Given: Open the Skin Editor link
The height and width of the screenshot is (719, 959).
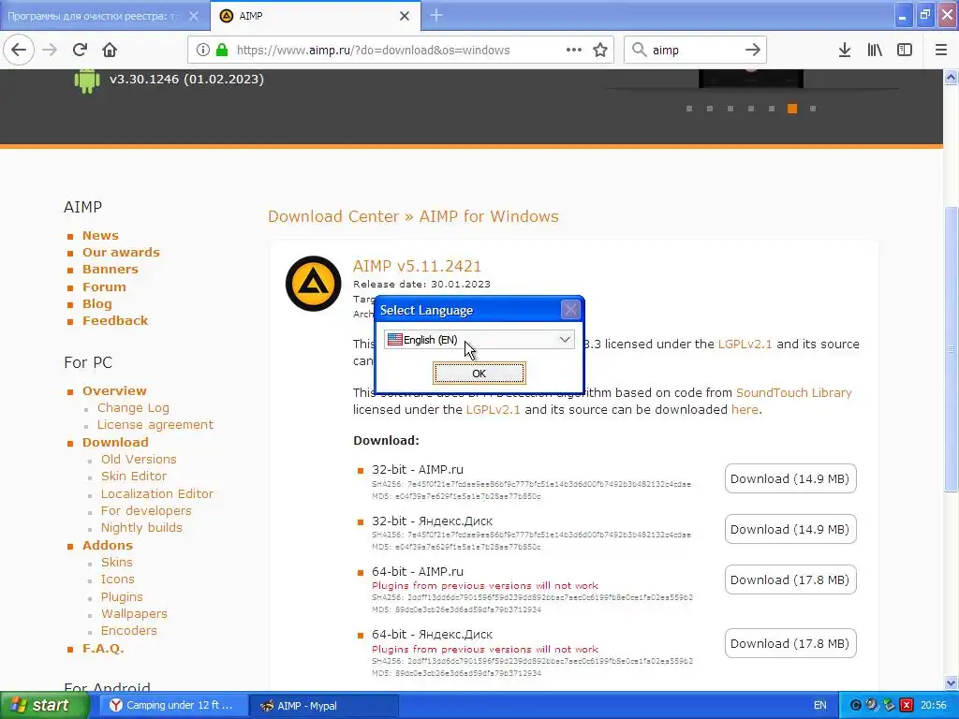Looking at the screenshot, I should click(134, 476).
